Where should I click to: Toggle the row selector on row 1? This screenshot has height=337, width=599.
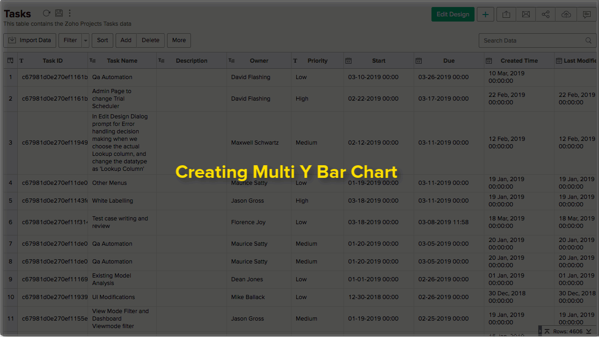point(10,77)
